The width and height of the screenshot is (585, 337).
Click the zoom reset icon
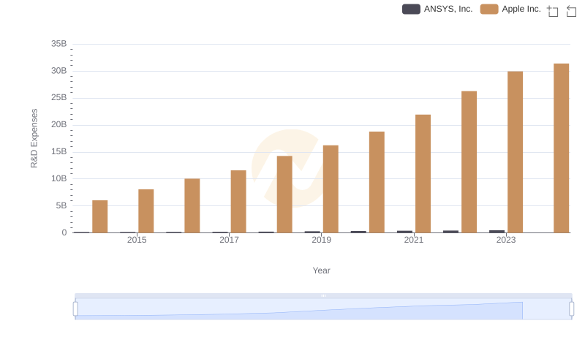tap(571, 11)
